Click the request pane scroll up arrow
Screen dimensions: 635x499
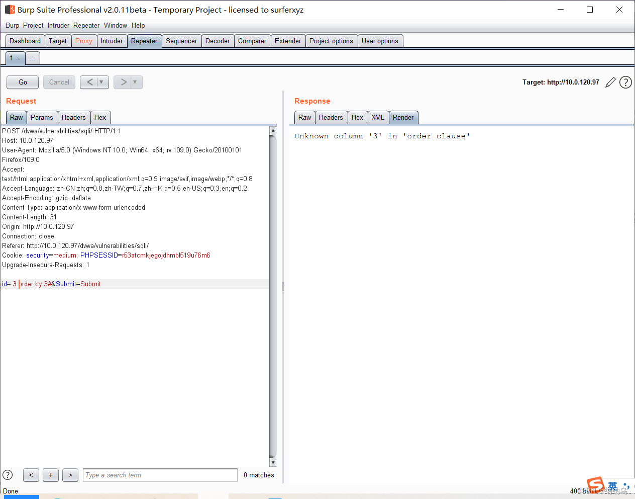(x=273, y=131)
